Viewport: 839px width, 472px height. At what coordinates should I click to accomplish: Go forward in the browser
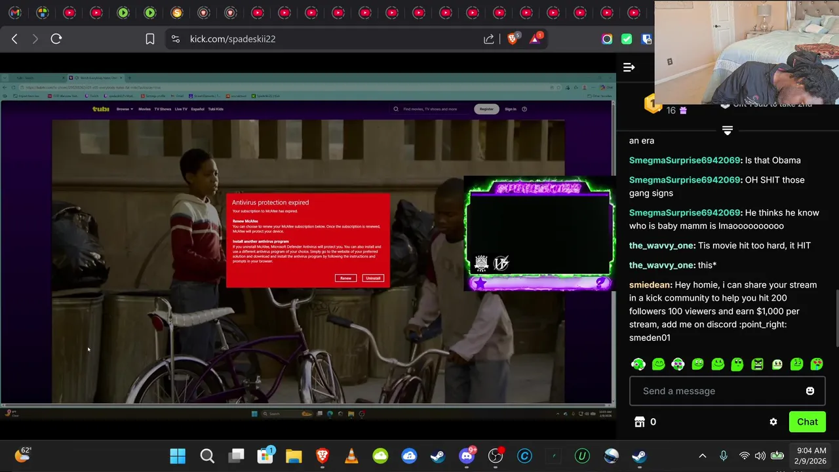35,39
